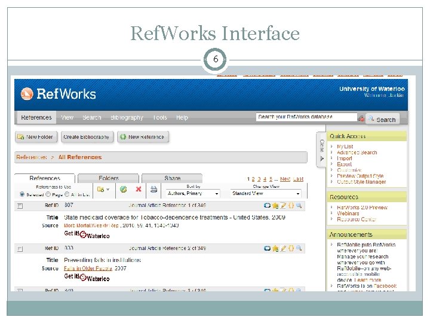Viewport: 430px width, 323px height.
Task: Open the Change View Standard View dropdown
Action: tap(266, 193)
